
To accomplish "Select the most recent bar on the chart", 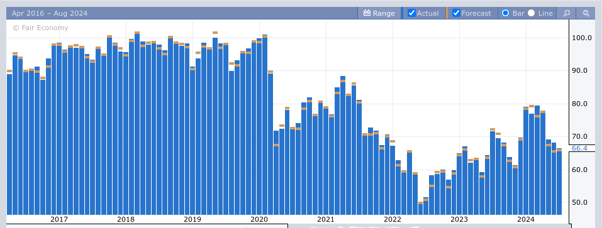I will click(x=559, y=182).
